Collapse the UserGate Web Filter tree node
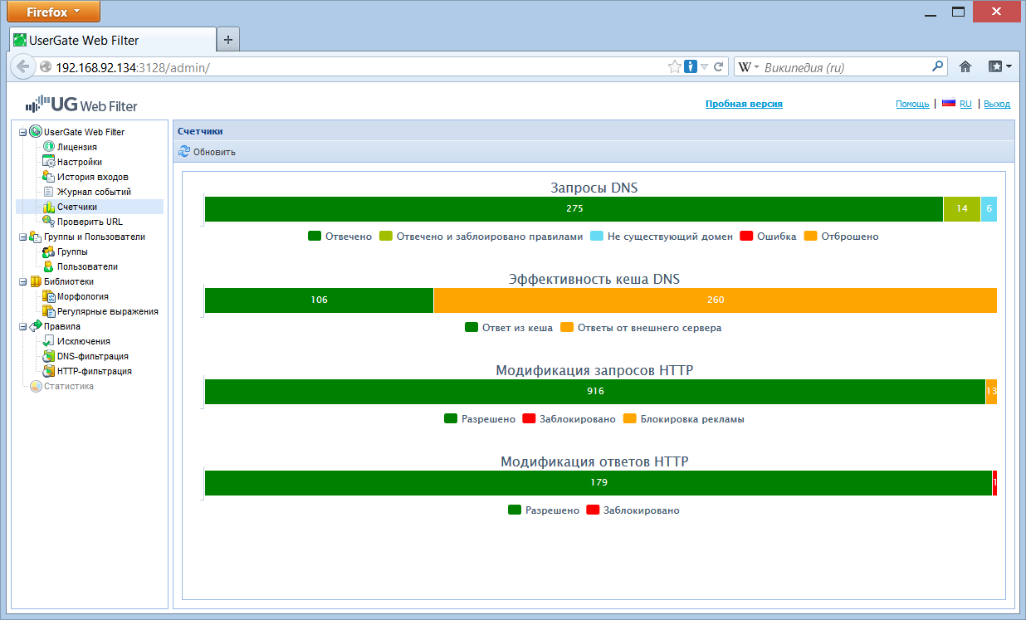Viewport: 1026px width, 620px height. tap(23, 132)
